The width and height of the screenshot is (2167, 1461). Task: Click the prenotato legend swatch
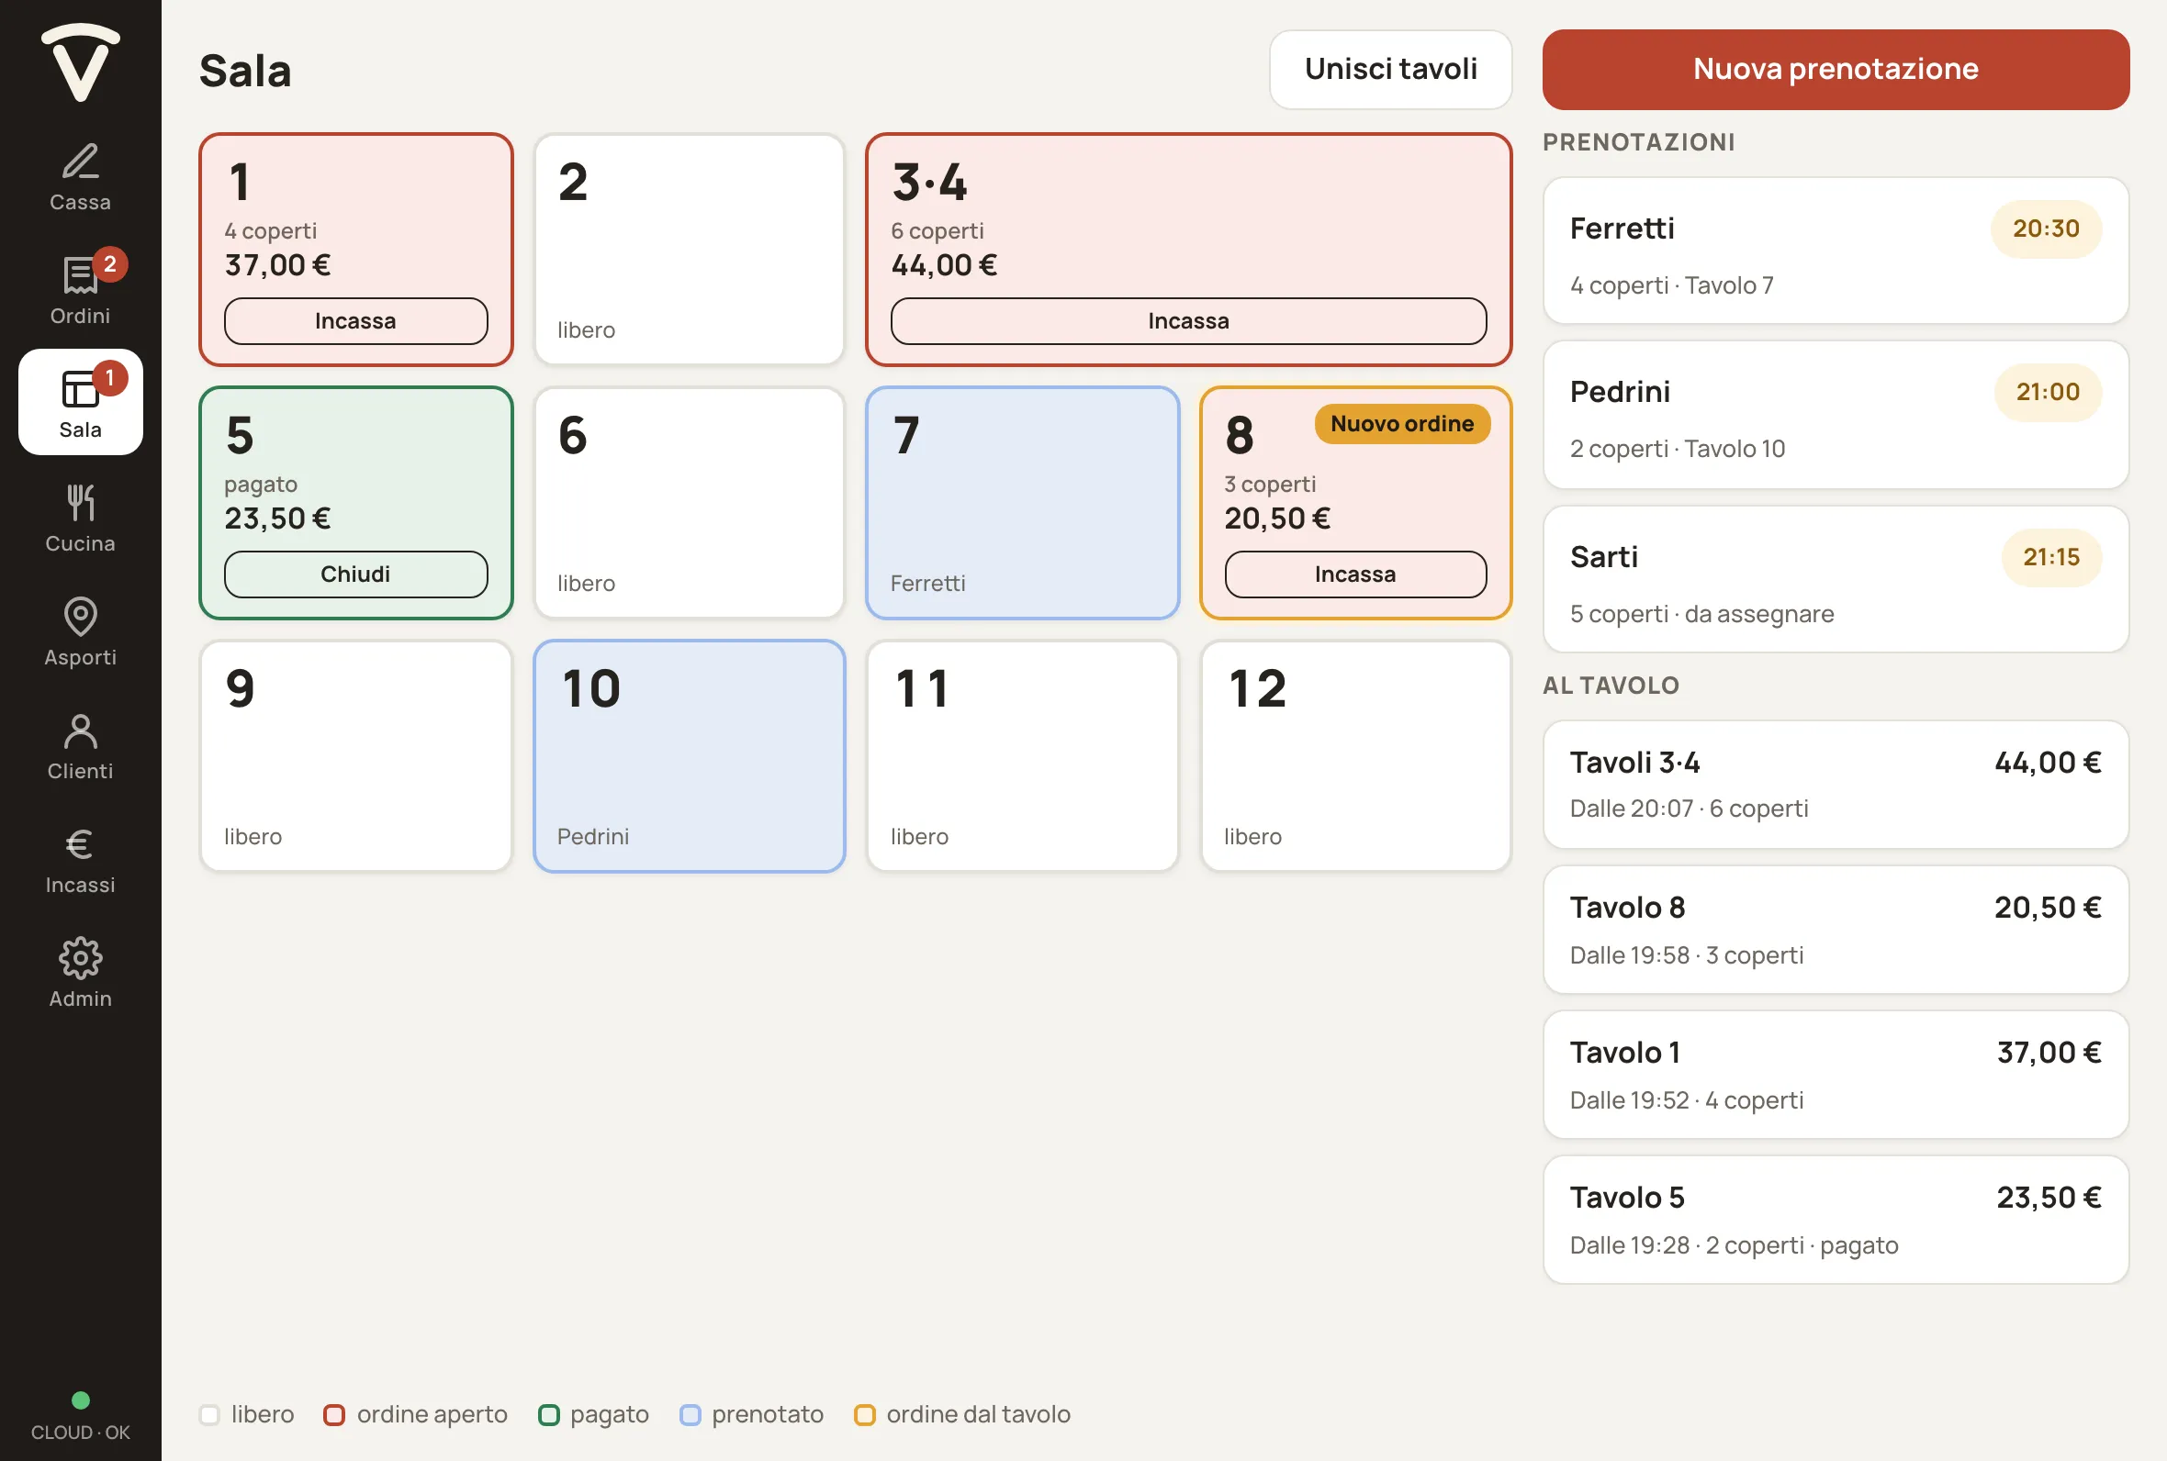tap(690, 1415)
